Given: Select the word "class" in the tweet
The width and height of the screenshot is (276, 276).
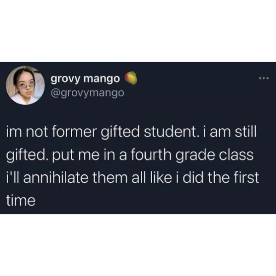Looking at the screenshot, I should 236,155.
